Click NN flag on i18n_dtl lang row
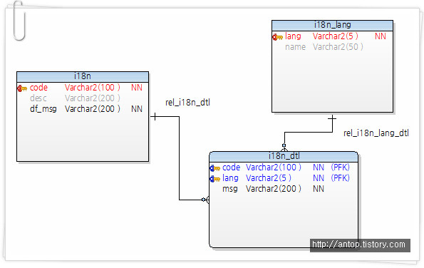 319,178
